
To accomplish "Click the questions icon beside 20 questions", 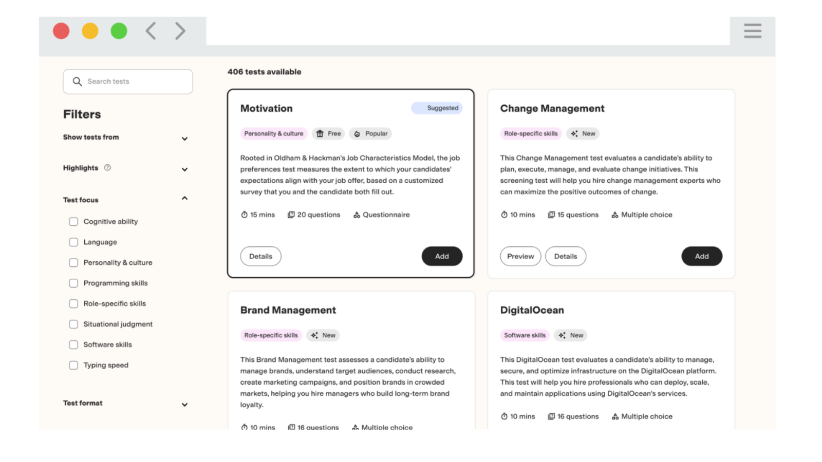I will 291,215.
